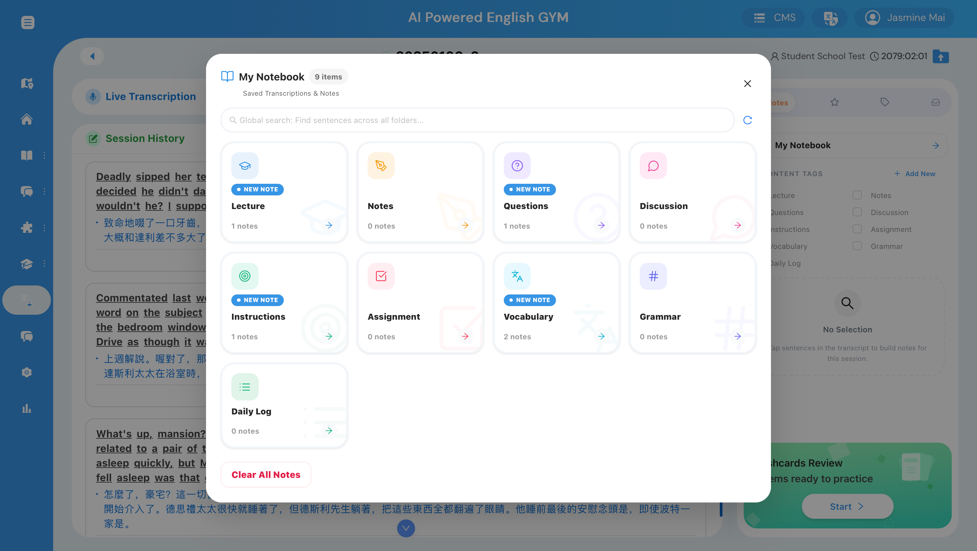
Task: Click the 2 notes count on Vocabulary
Action: pos(517,337)
